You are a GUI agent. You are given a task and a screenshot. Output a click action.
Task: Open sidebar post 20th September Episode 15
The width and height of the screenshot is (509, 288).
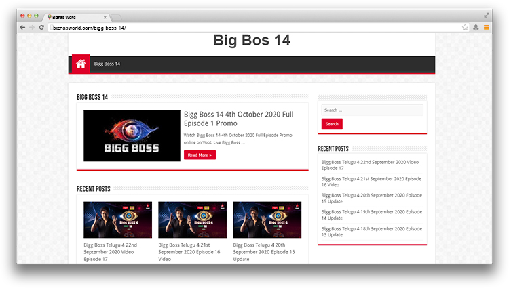[x=372, y=199]
